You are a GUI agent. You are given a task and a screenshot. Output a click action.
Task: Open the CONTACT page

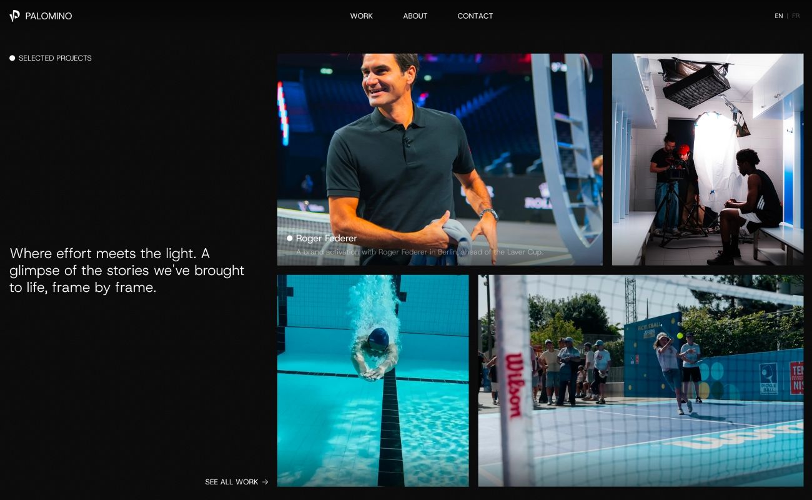click(475, 16)
